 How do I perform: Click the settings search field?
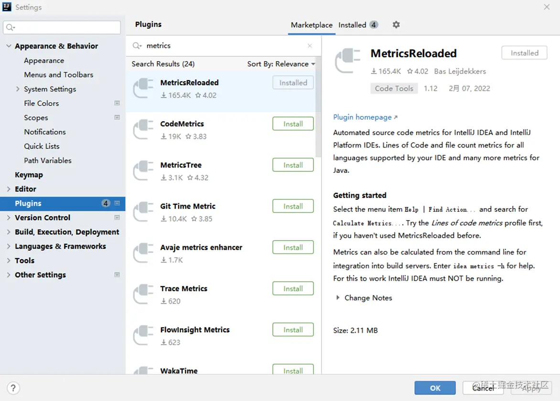pyautogui.click(x=62, y=28)
